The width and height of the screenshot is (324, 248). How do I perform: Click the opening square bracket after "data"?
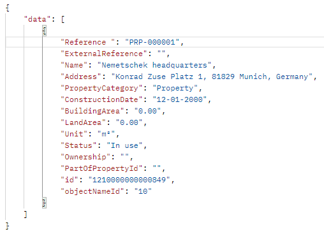tap(63, 19)
